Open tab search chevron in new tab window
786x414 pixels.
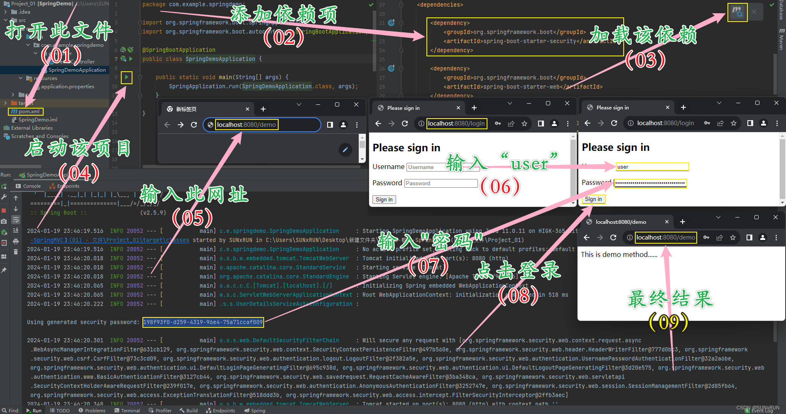point(299,104)
